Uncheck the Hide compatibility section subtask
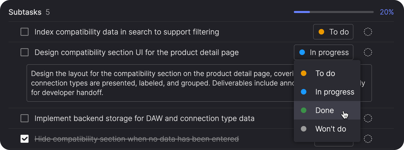This screenshot has width=404, height=150. click(x=25, y=139)
